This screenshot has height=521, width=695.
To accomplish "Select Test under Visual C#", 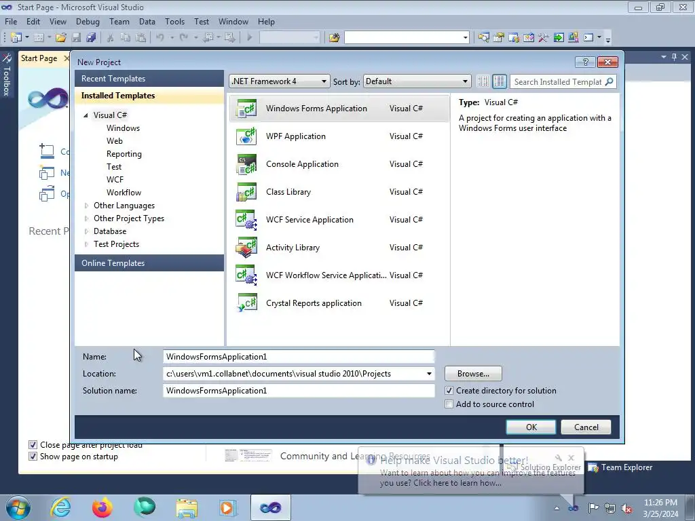I will pyautogui.click(x=114, y=167).
